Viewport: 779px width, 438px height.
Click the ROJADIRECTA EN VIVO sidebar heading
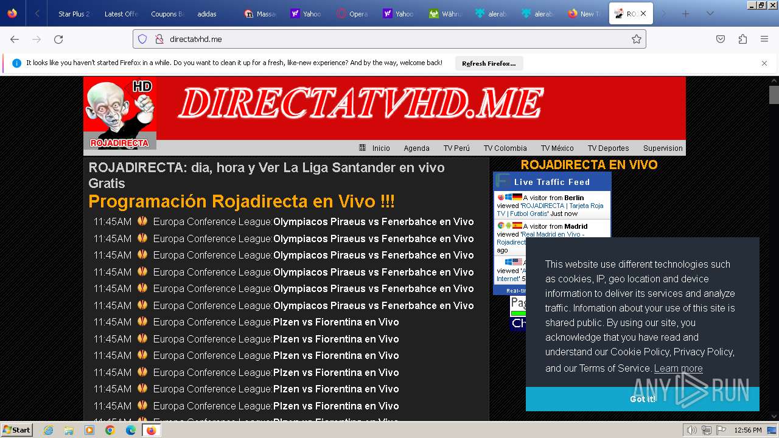[589, 165]
